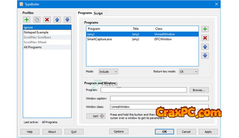
Task: Select the SmartCapture.exe program row
Action: [142, 39]
